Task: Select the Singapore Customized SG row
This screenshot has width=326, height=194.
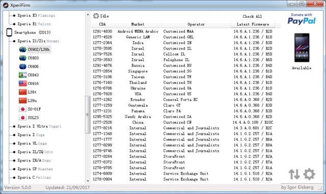Action: [182, 71]
